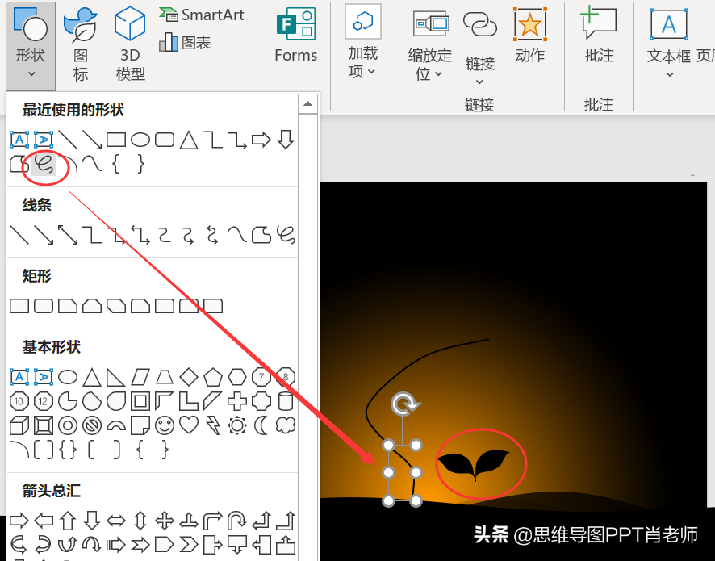Click the rotation handle above selected shape
Image resolution: width=715 pixels, height=561 pixels.
[405, 404]
